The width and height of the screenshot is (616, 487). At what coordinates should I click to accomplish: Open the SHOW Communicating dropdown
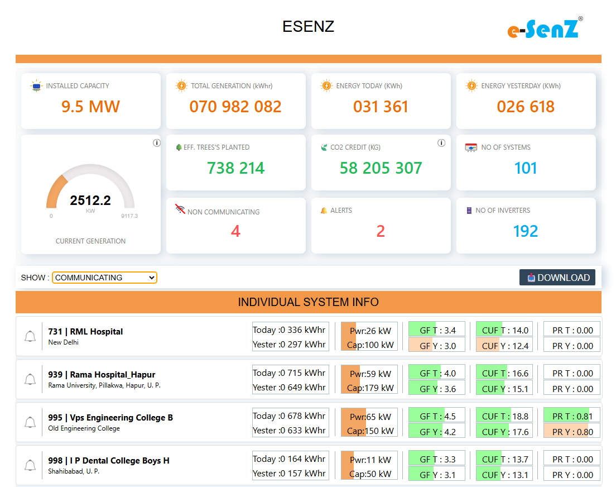pyautogui.click(x=104, y=278)
